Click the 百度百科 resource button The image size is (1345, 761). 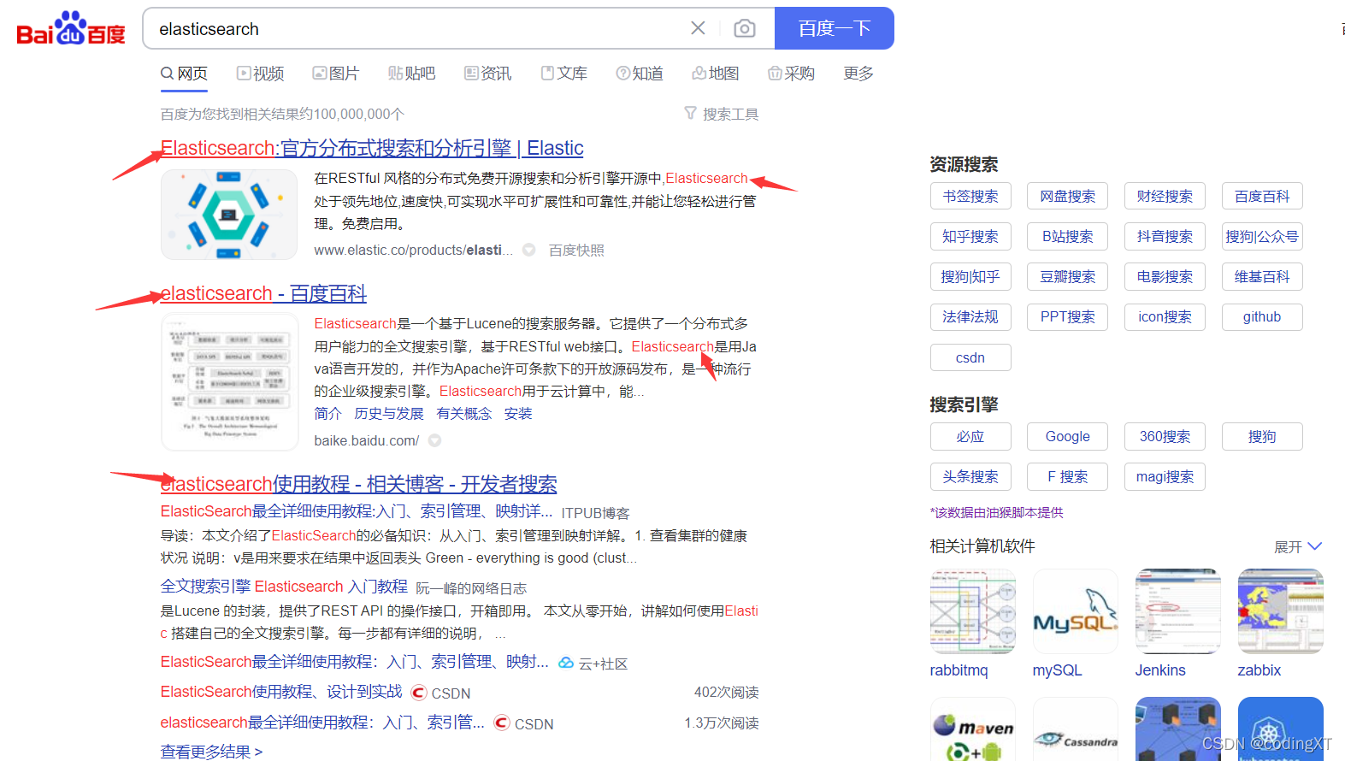pos(1262,196)
